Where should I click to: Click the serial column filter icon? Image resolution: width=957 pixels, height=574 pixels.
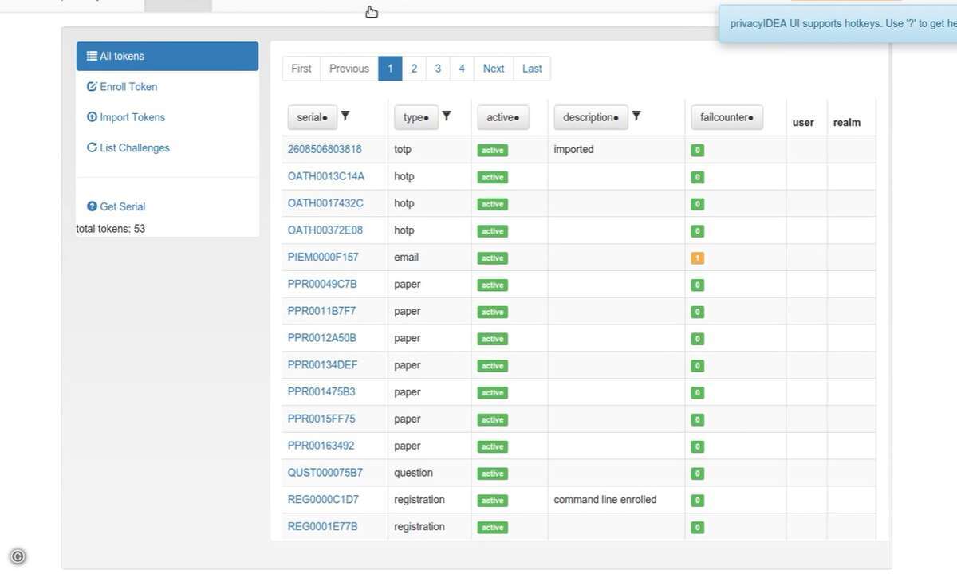tap(345, 116)
